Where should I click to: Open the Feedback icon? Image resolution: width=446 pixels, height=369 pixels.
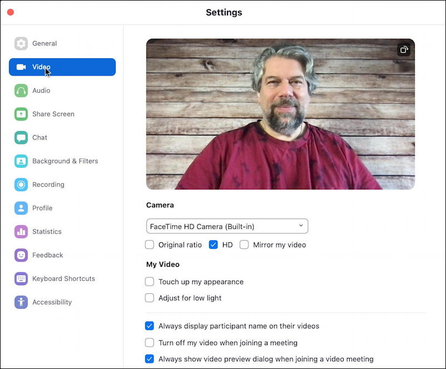pyautogui.click(x=21, y=255)
